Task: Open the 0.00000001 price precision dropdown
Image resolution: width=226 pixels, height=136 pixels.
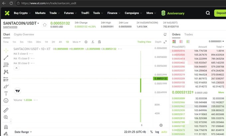Action: point(216,41)
